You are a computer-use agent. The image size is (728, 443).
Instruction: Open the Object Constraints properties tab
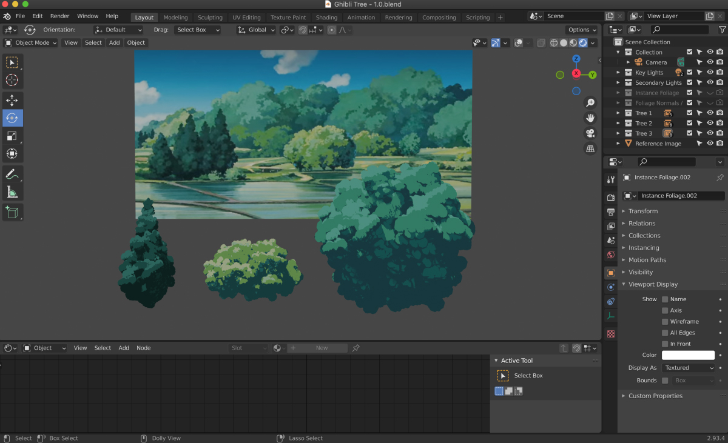611,301
